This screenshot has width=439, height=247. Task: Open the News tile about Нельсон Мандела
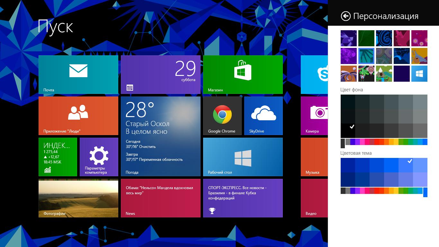click(161, 198)
